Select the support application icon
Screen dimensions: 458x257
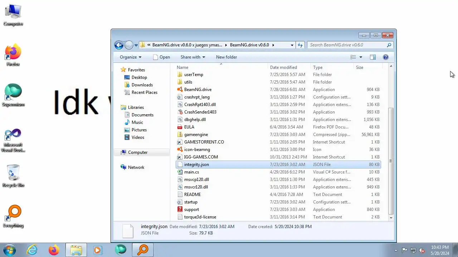pos(180,210)
